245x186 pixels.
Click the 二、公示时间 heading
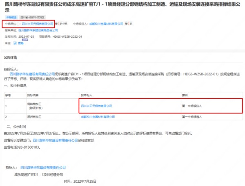pyautogui.click(x=16, y=127)
